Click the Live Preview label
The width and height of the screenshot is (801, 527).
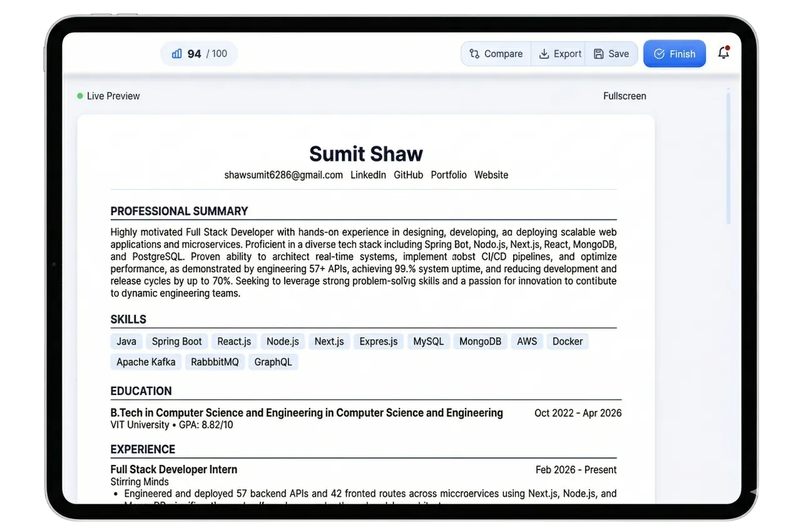113,96
